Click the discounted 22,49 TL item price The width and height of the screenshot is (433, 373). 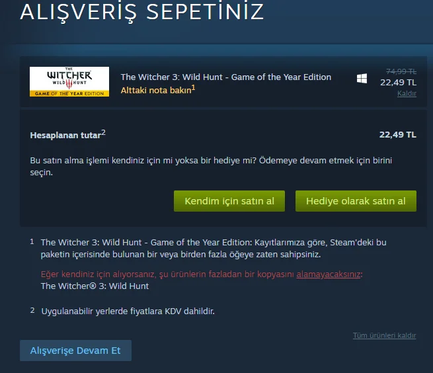tap(398, 82)
